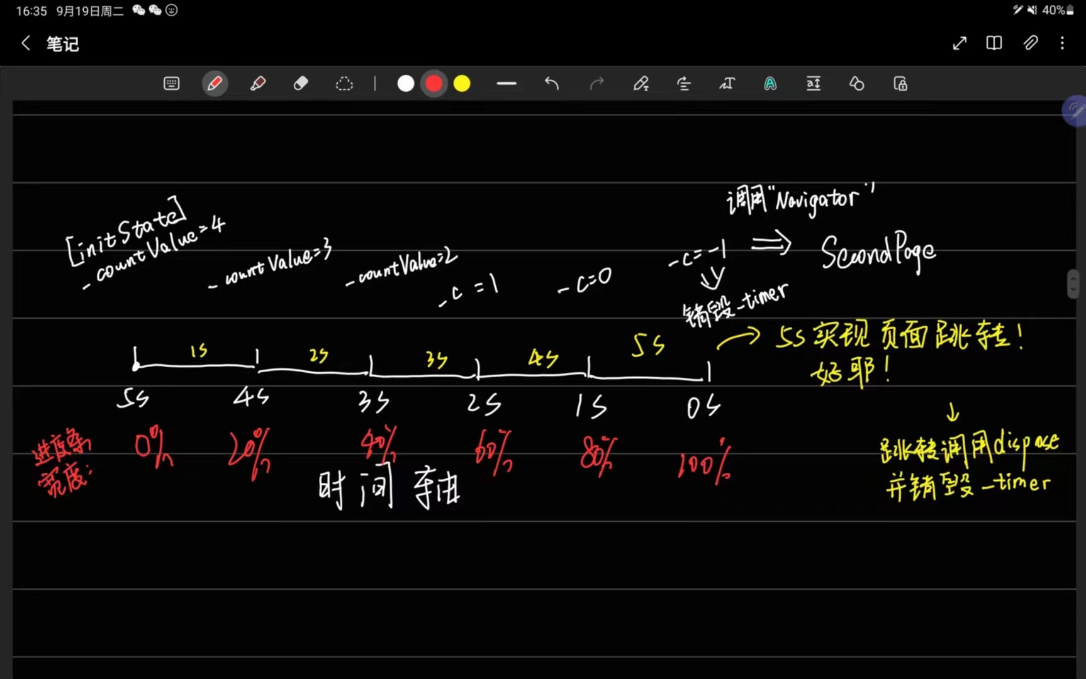Open the keyboard text input tool
This screenshot has width=1086, height=679.
[x=171, y=84]
